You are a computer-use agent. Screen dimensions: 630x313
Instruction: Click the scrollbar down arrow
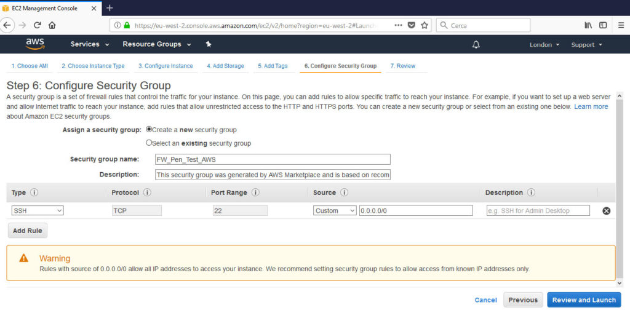point(619,283)
